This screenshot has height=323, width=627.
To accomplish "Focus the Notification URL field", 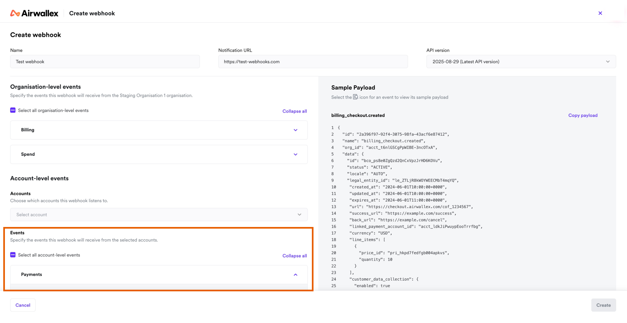I will (313, 62).
